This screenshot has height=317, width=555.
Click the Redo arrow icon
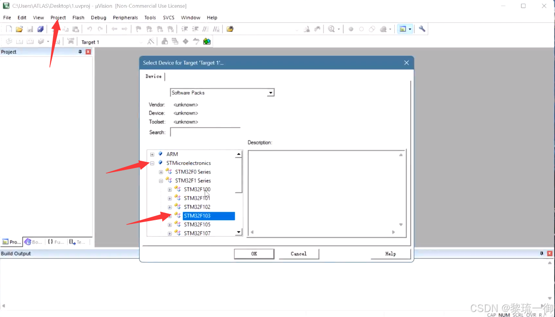[100, 29]
